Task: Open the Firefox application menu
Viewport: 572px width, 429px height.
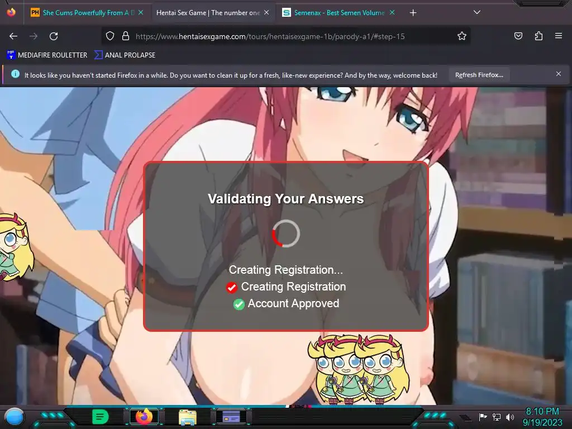Action: (x=559, y=36)
